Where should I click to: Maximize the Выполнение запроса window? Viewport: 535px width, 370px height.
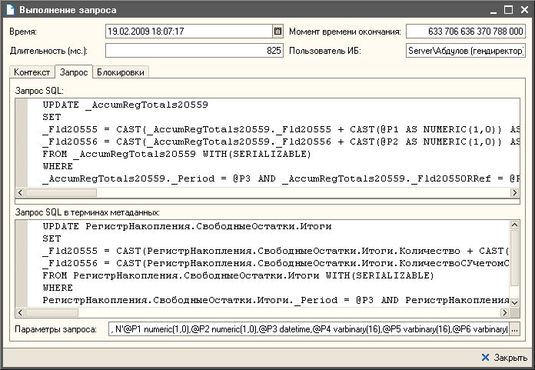point(508,10)
